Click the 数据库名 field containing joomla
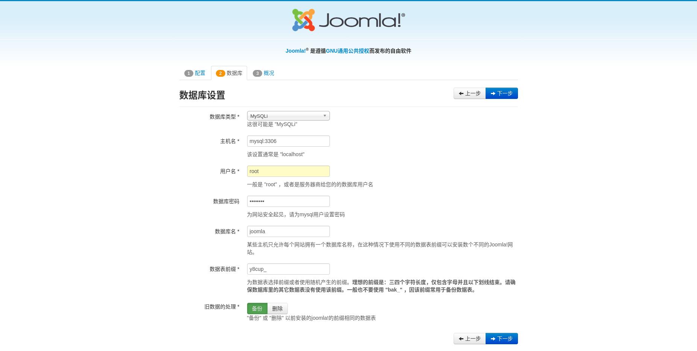 point(288,231)
